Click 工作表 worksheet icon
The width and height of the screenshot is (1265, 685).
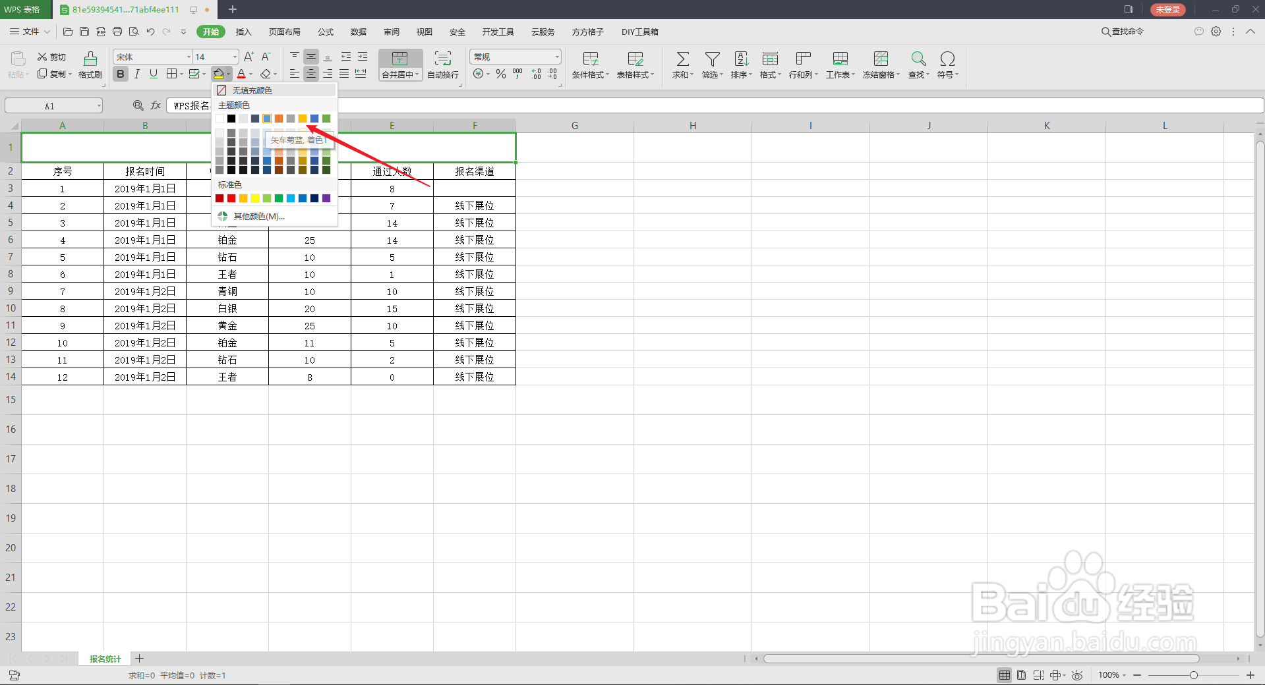840,59
